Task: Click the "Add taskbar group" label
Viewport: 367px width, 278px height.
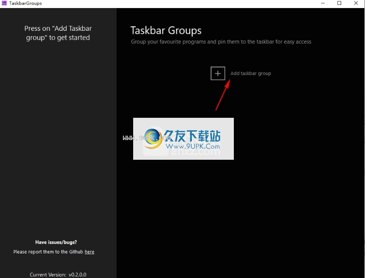Action: pyautogui.click(x=251, y=73)
